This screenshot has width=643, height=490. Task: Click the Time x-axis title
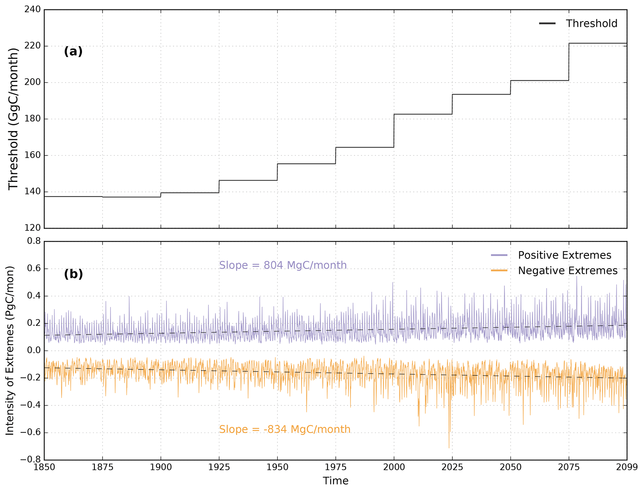335,481
